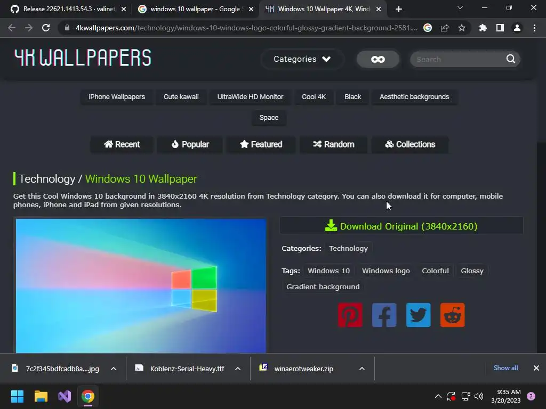Open the Popular wallpapers section
Image resolution: width=546 pixels, height=409 pixels.
click(190, 144)
